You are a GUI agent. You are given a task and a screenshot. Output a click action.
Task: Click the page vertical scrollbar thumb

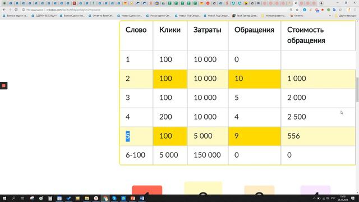pos(357,90)
